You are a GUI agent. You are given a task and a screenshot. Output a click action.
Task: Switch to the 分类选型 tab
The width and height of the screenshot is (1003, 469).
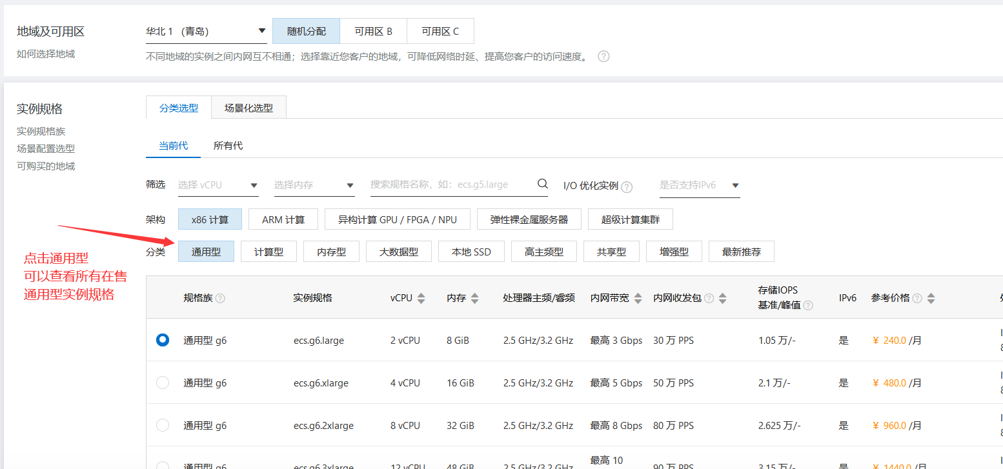tap(179, 108)
